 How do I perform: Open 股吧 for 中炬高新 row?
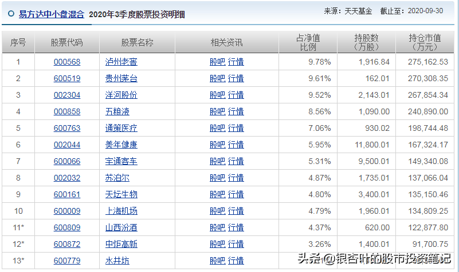tap(218, 244)
